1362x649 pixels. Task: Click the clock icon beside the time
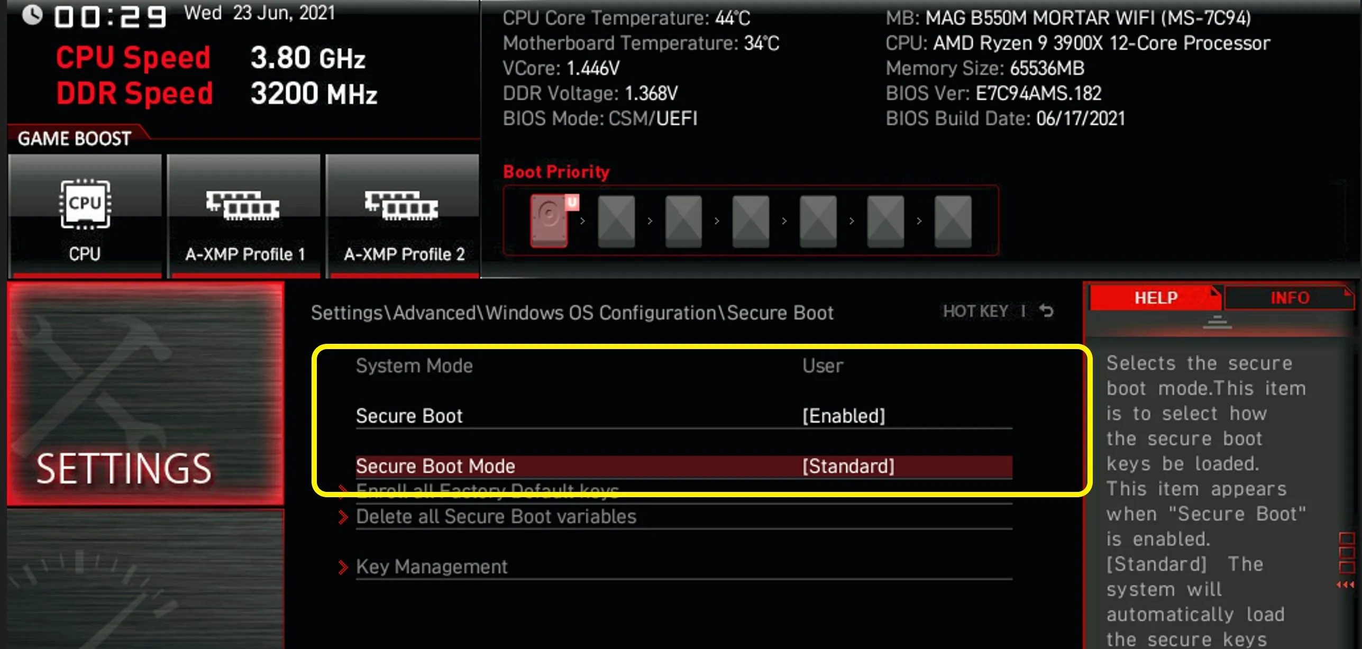coord(32,15)
